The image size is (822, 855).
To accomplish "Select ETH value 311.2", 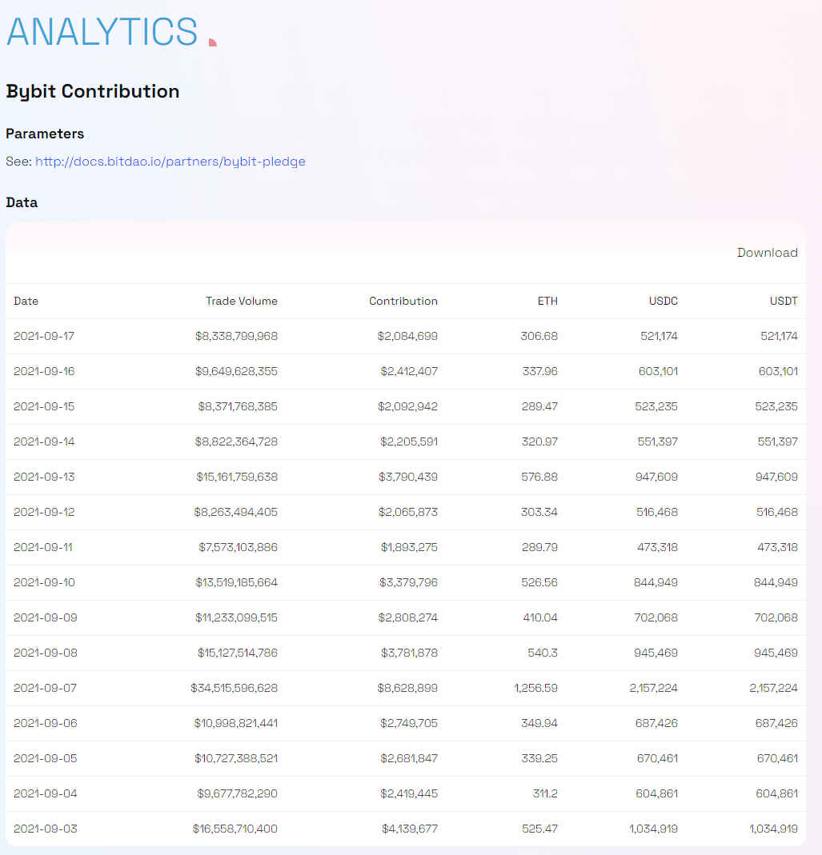I will coord(545,793).
